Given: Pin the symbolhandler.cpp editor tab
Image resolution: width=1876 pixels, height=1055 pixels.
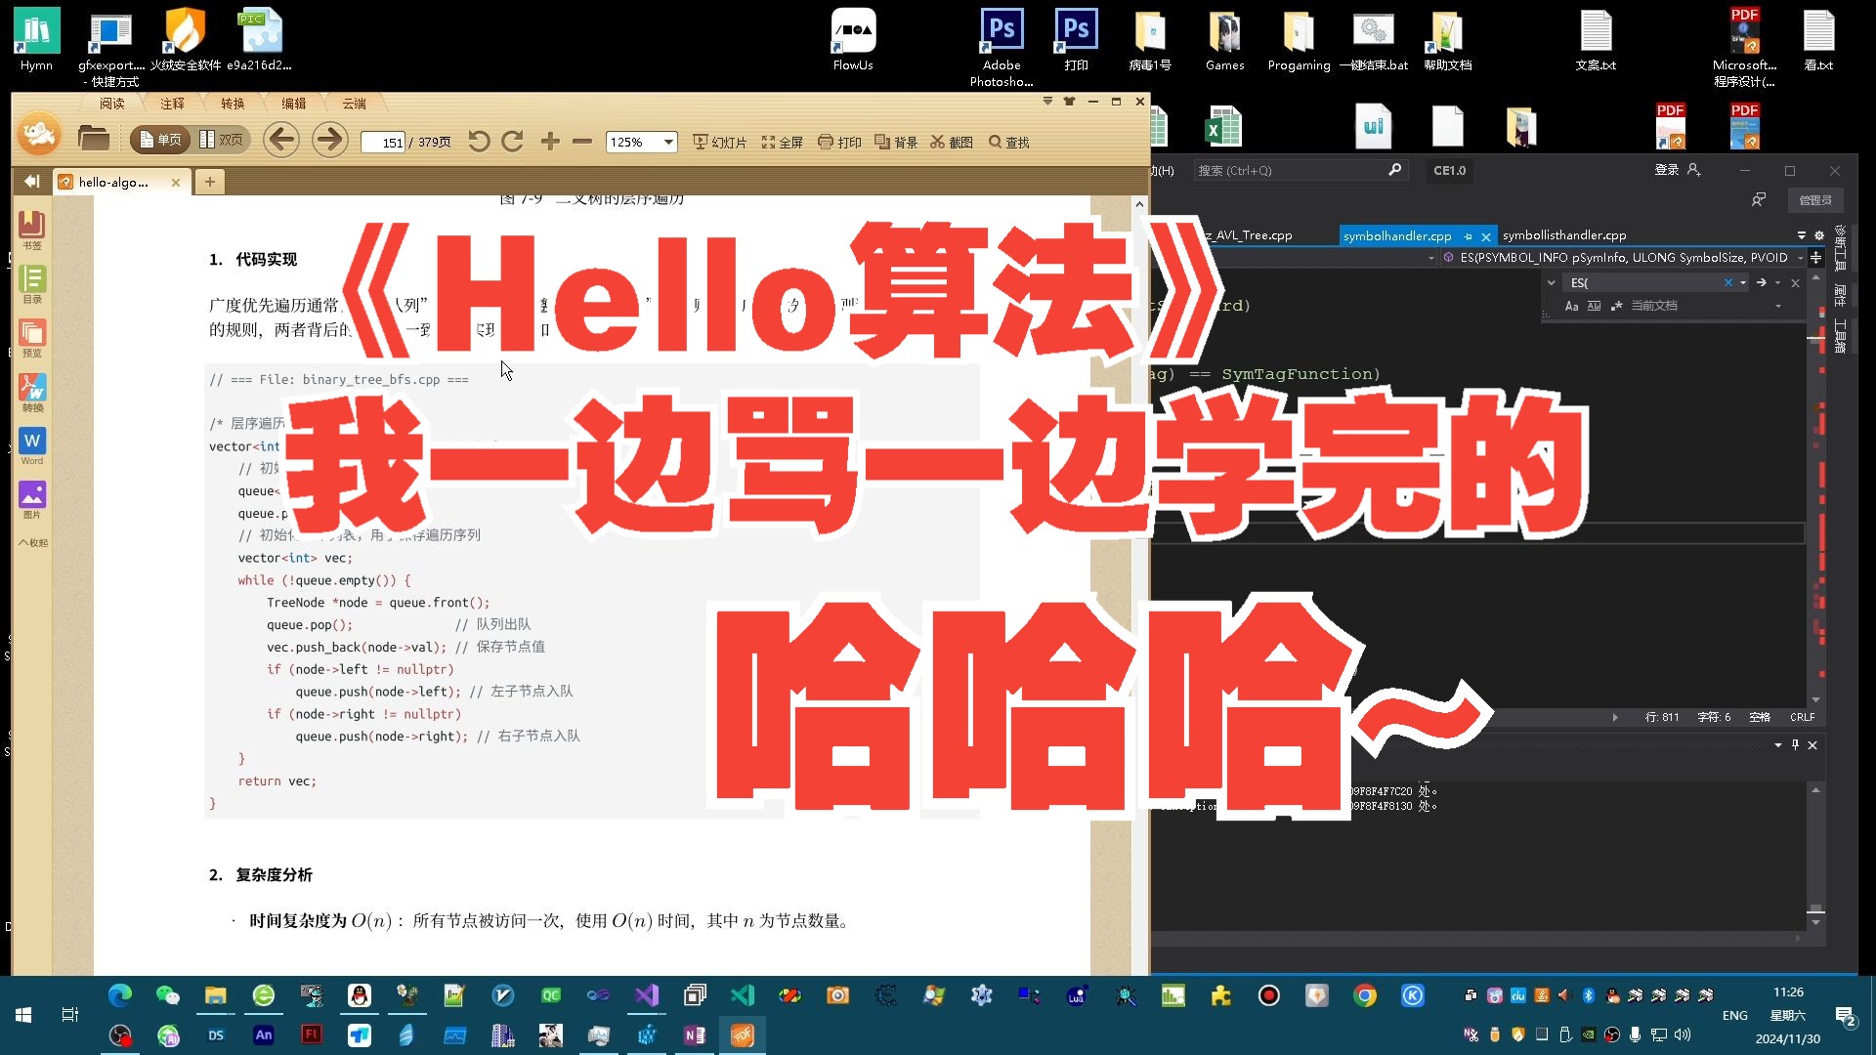Looking at the screenshot, I should [x=1469, y=235].
